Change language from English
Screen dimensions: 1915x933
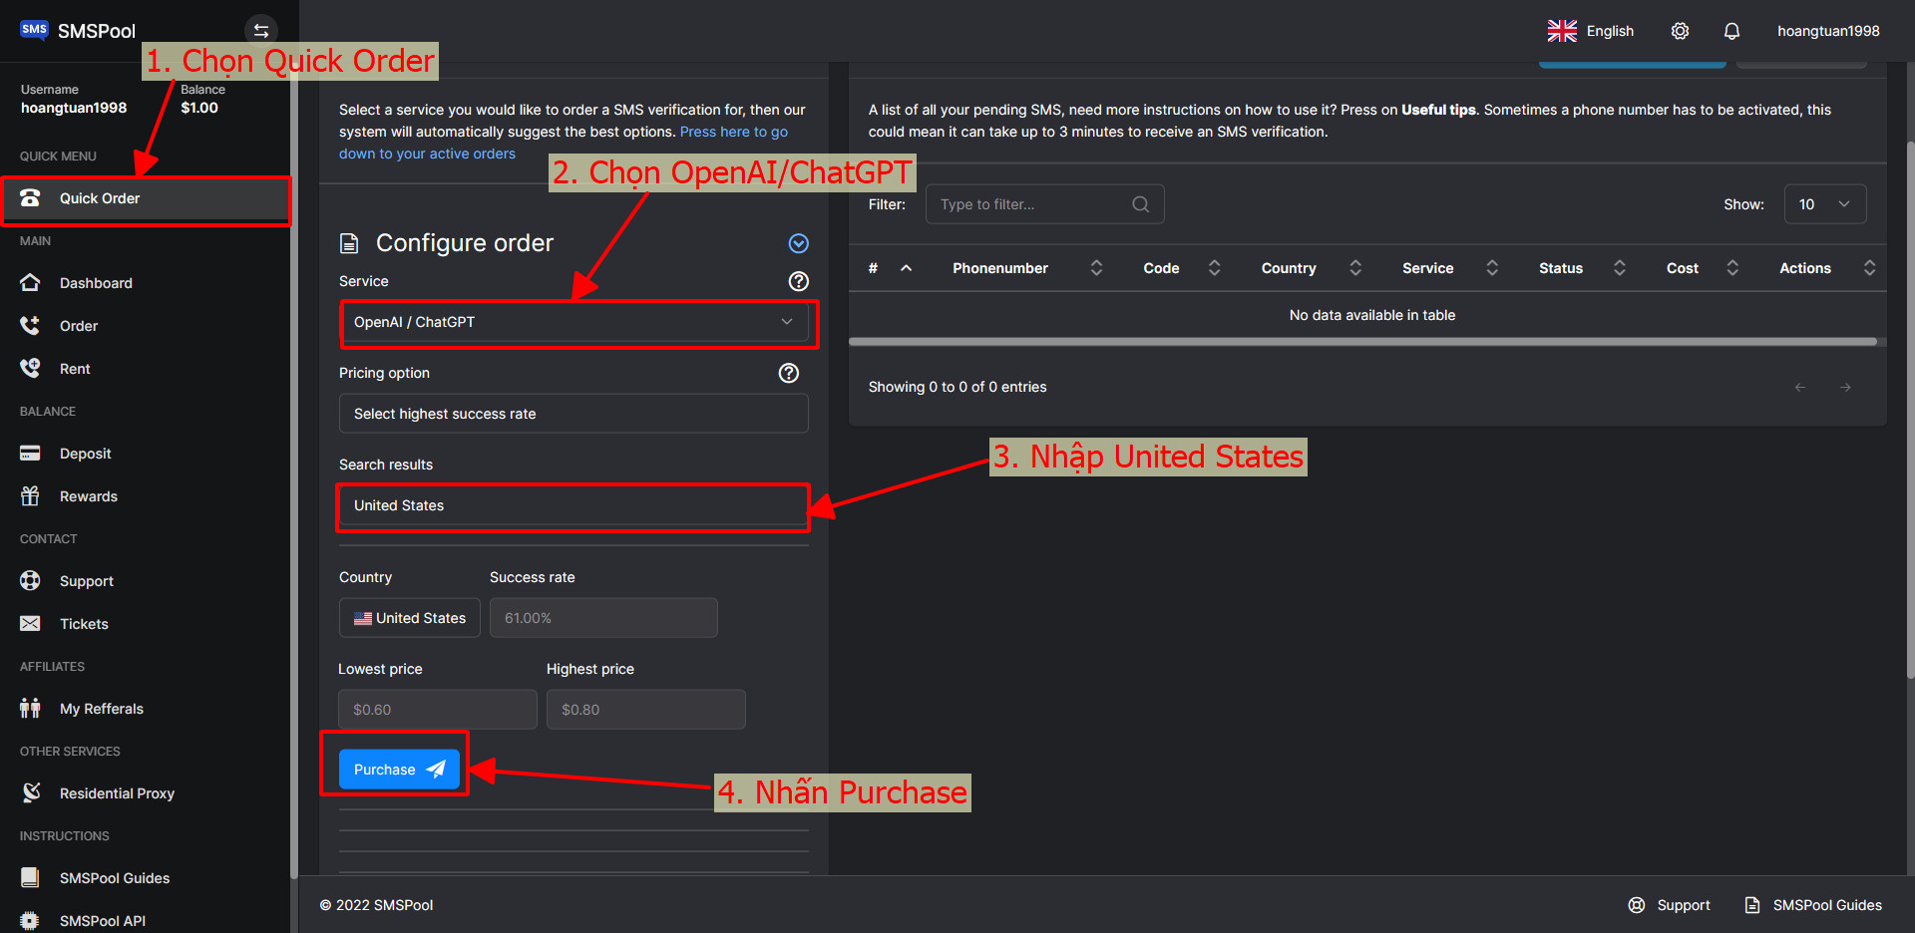[1591, 31]
